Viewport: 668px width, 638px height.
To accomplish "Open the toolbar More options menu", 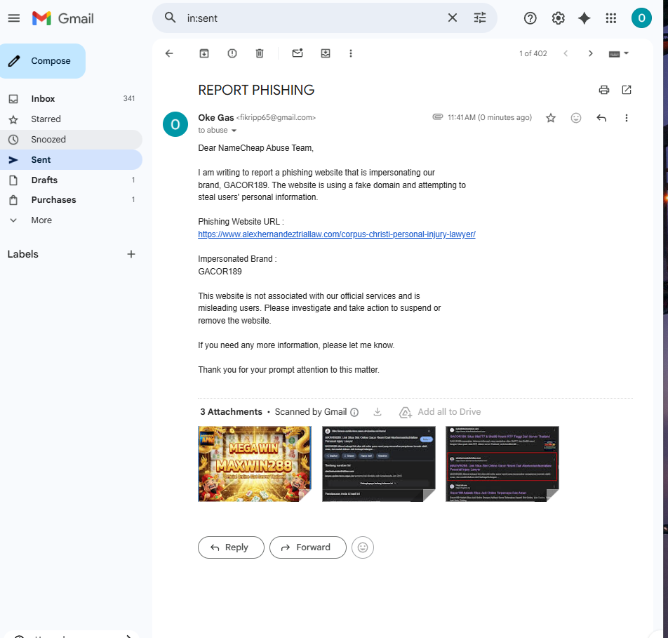I will coord(351,53).
